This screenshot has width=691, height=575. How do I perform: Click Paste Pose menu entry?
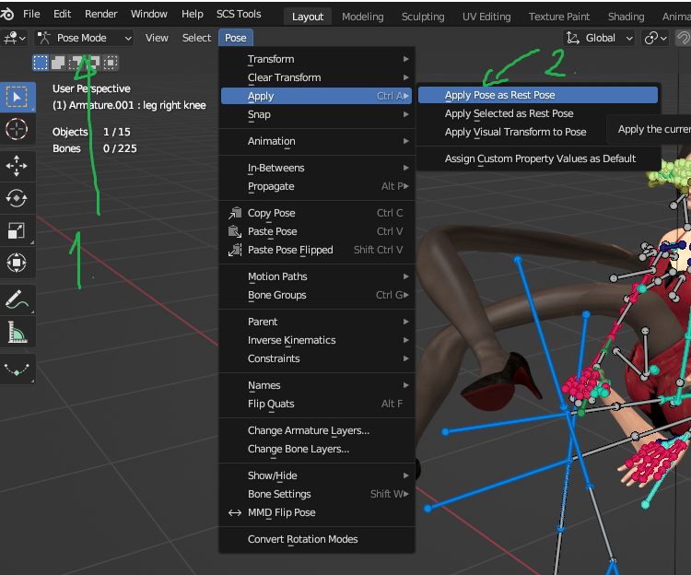click(x=316, y=231)
